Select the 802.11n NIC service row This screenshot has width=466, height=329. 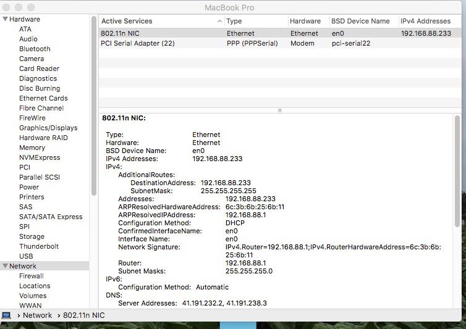point(280,33)
